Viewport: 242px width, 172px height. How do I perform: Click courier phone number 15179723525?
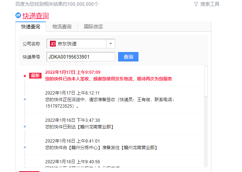[59, 106]
